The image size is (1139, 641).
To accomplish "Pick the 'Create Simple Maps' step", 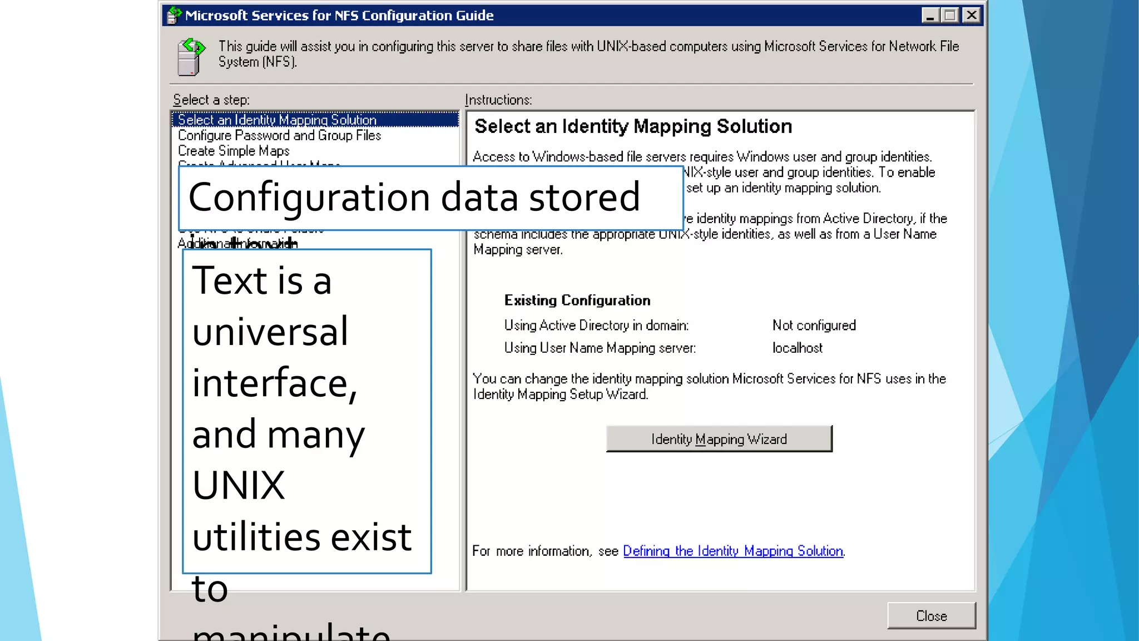I will click(234, 151).
